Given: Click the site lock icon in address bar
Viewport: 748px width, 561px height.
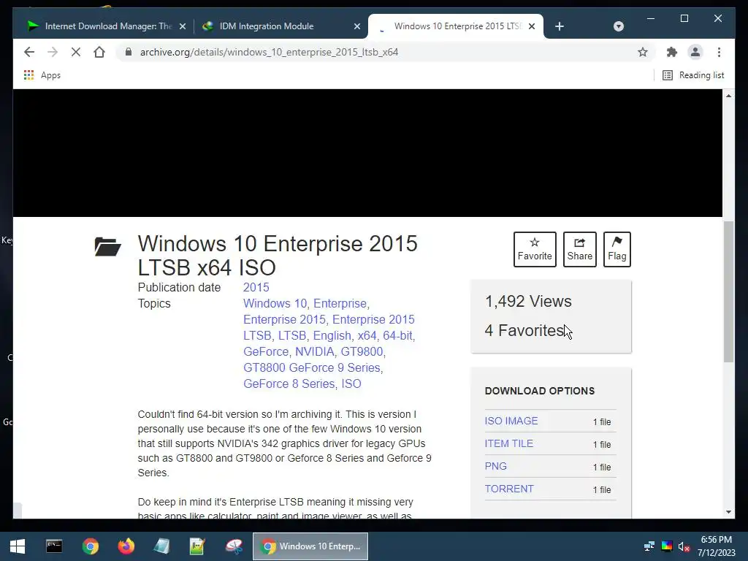Looking at the screenshot, I should pyautogui.click(x=128, y=52).
